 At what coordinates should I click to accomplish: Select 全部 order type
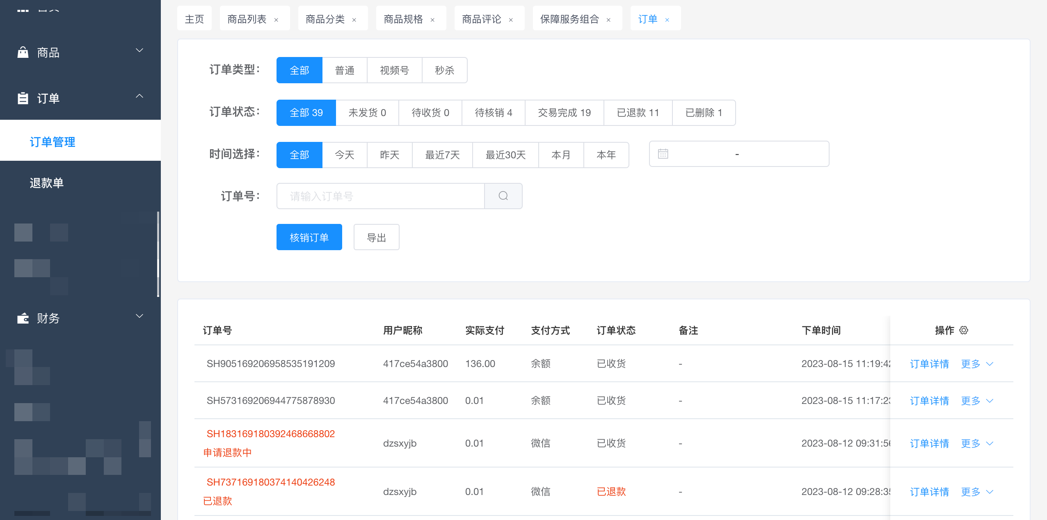pos(299,70)
